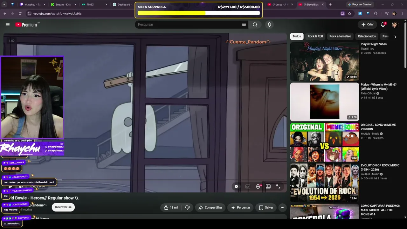Select the Rock & Roll filter chip
This screenshot has height=229, width=407.
tap(315, 36)
